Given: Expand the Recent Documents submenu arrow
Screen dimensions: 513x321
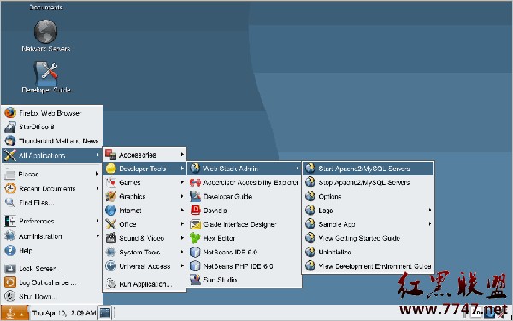Looking at the screenshot, I should 97,188.
